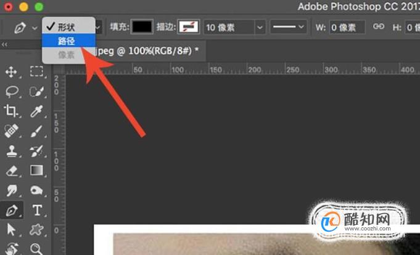Image resolution: width=420 pixels, height=255 pixels.
Task: Select the Zoom magnifier tool
Action: click(36, 249)
